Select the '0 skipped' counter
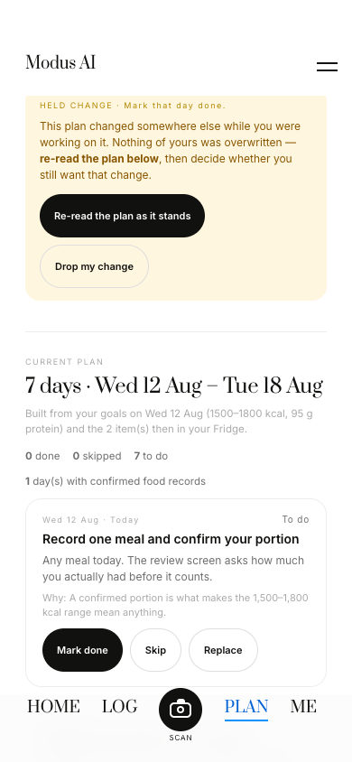352x762 pixels. [97, 456]
